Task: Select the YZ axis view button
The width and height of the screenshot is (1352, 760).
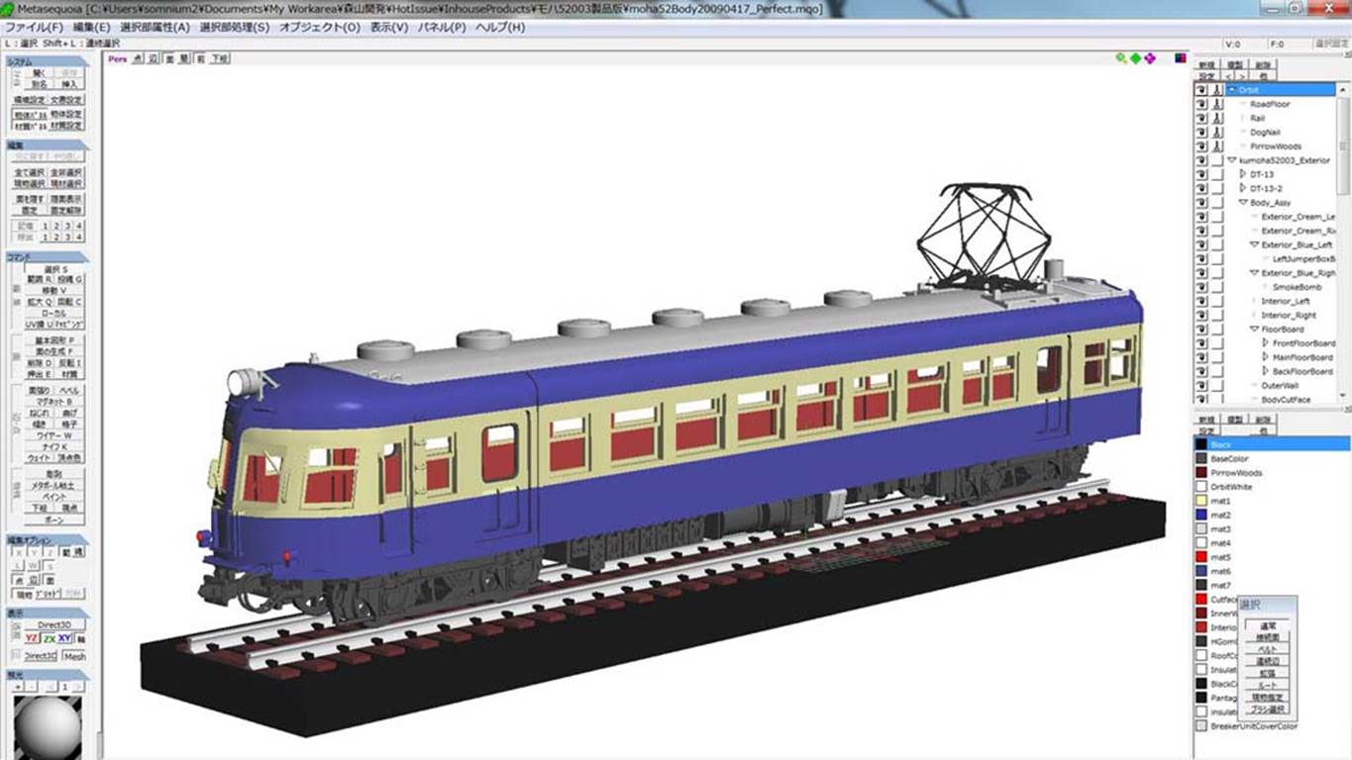Action: click(32, 638)
